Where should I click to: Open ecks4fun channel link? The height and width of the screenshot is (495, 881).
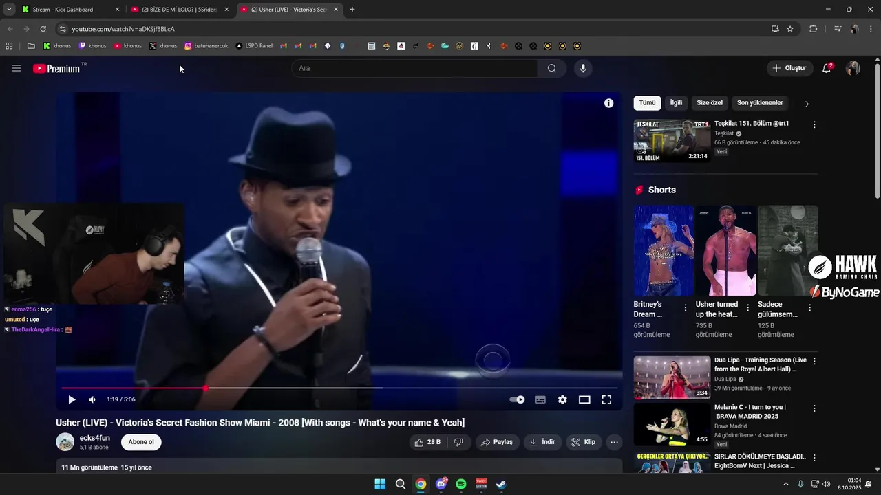pos(94,438)
